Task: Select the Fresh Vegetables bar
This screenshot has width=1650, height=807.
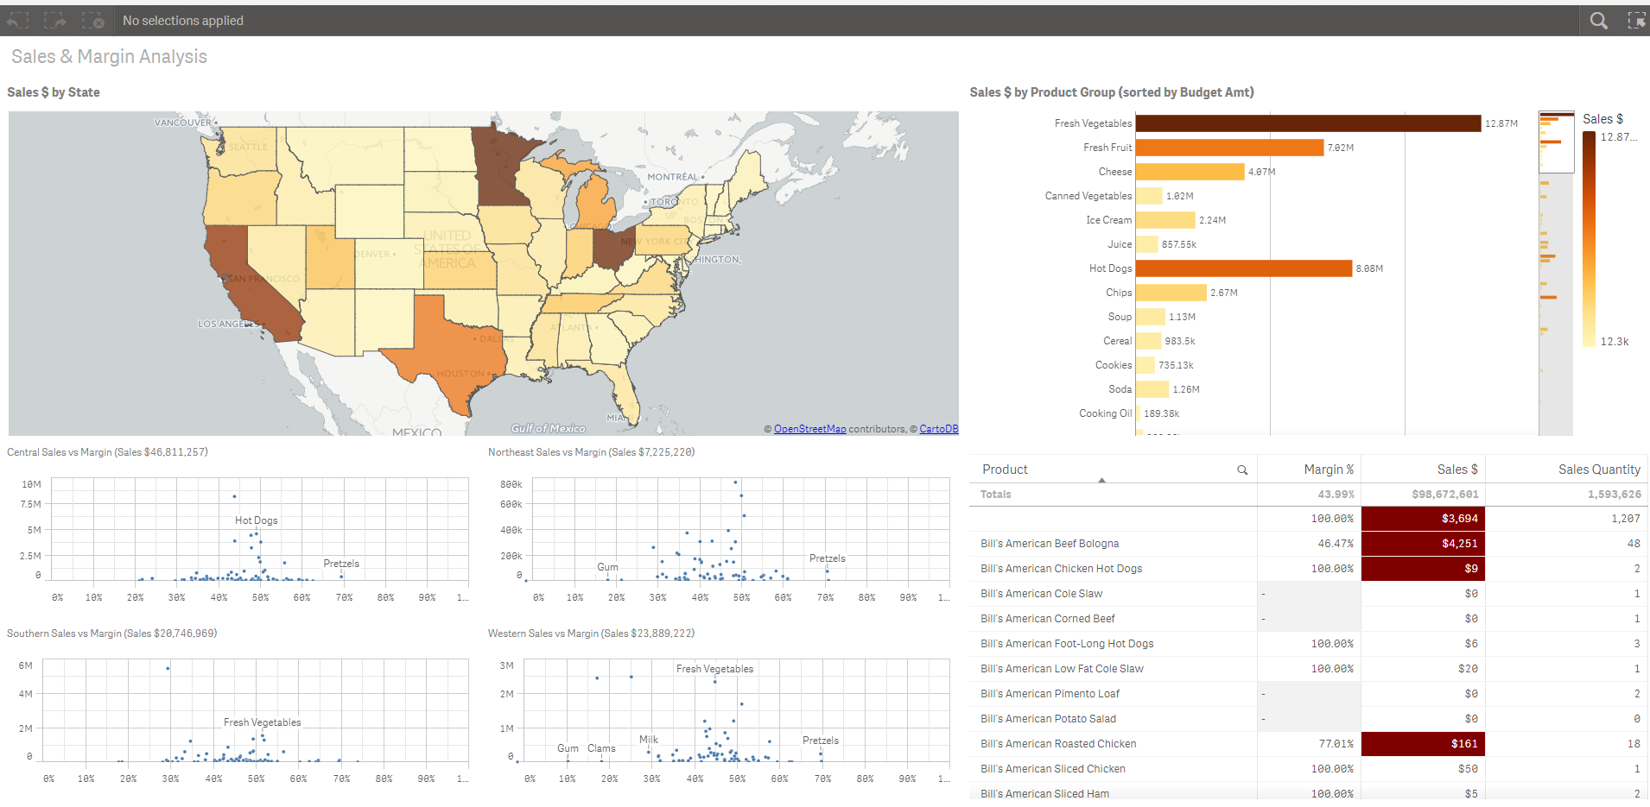Action: click(x=1308, y=123)
